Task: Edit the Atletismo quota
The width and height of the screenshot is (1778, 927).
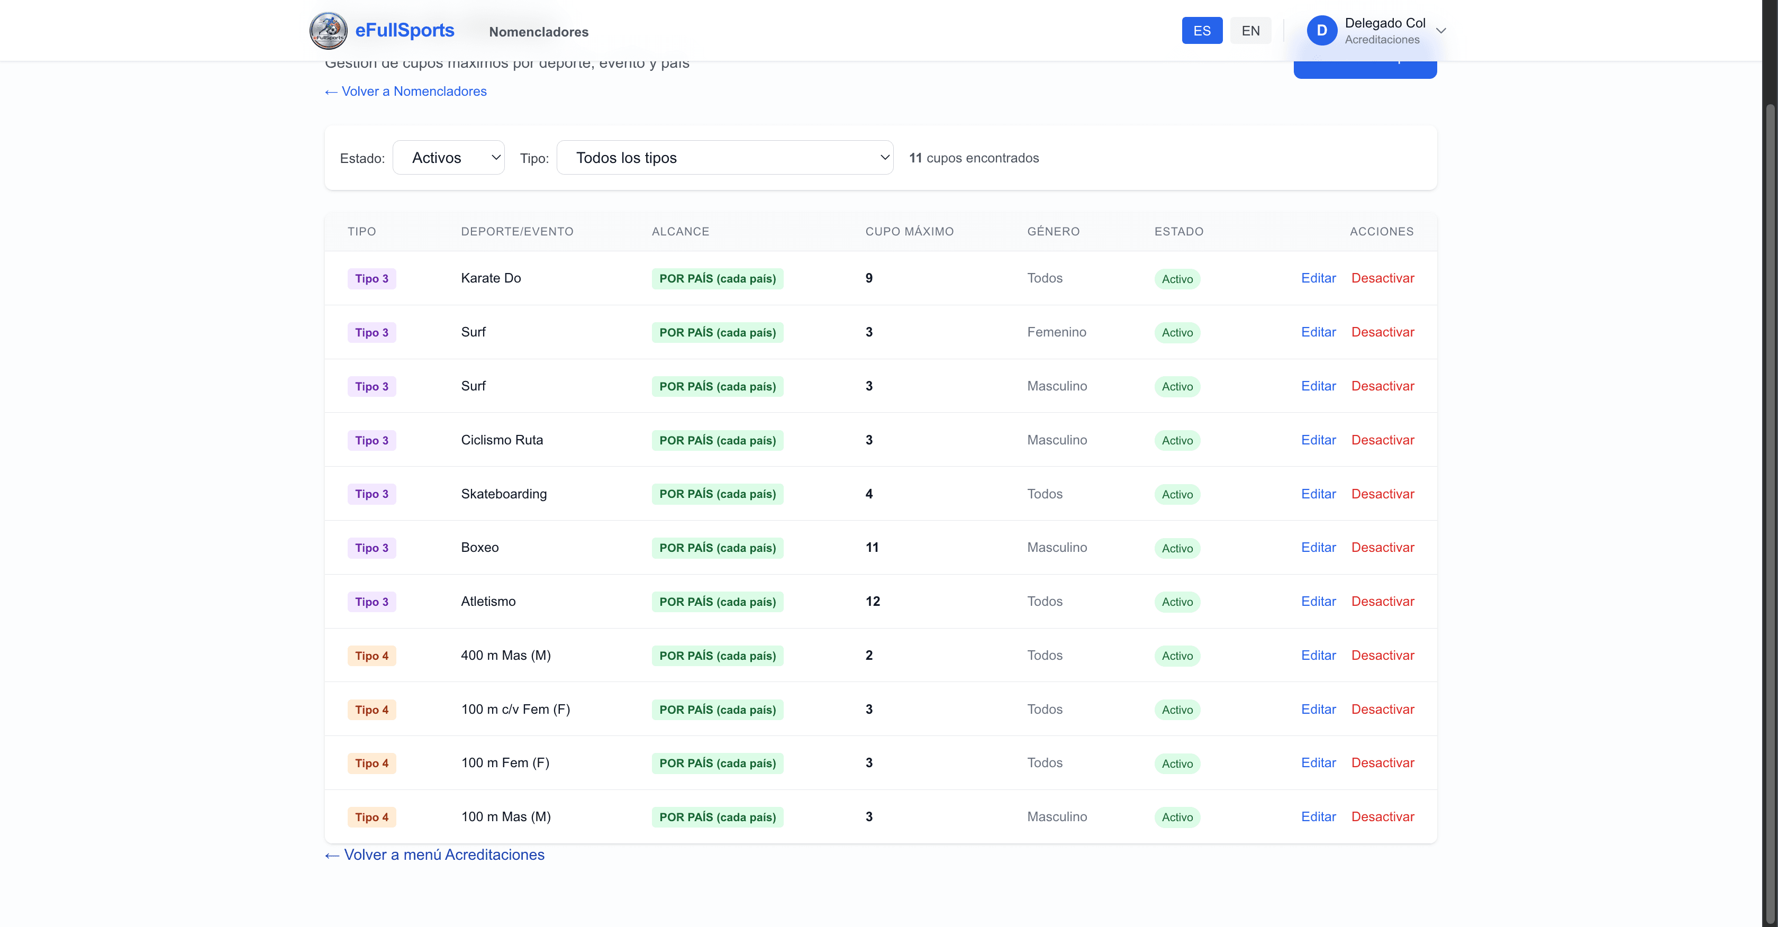Action: coord(1318,601)
